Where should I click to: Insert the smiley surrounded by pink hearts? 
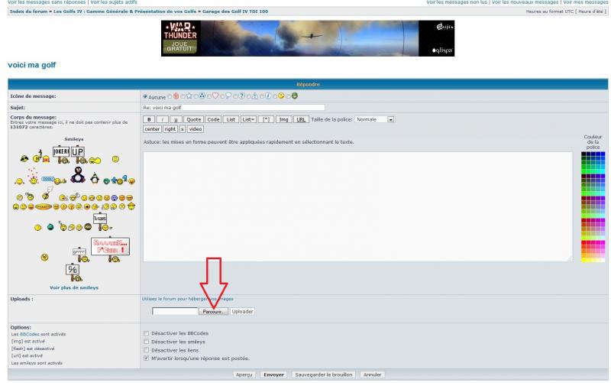33,177
